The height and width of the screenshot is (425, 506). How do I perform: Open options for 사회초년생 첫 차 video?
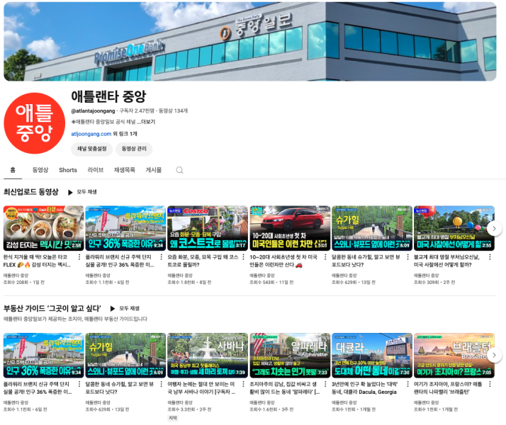(325, 257)
